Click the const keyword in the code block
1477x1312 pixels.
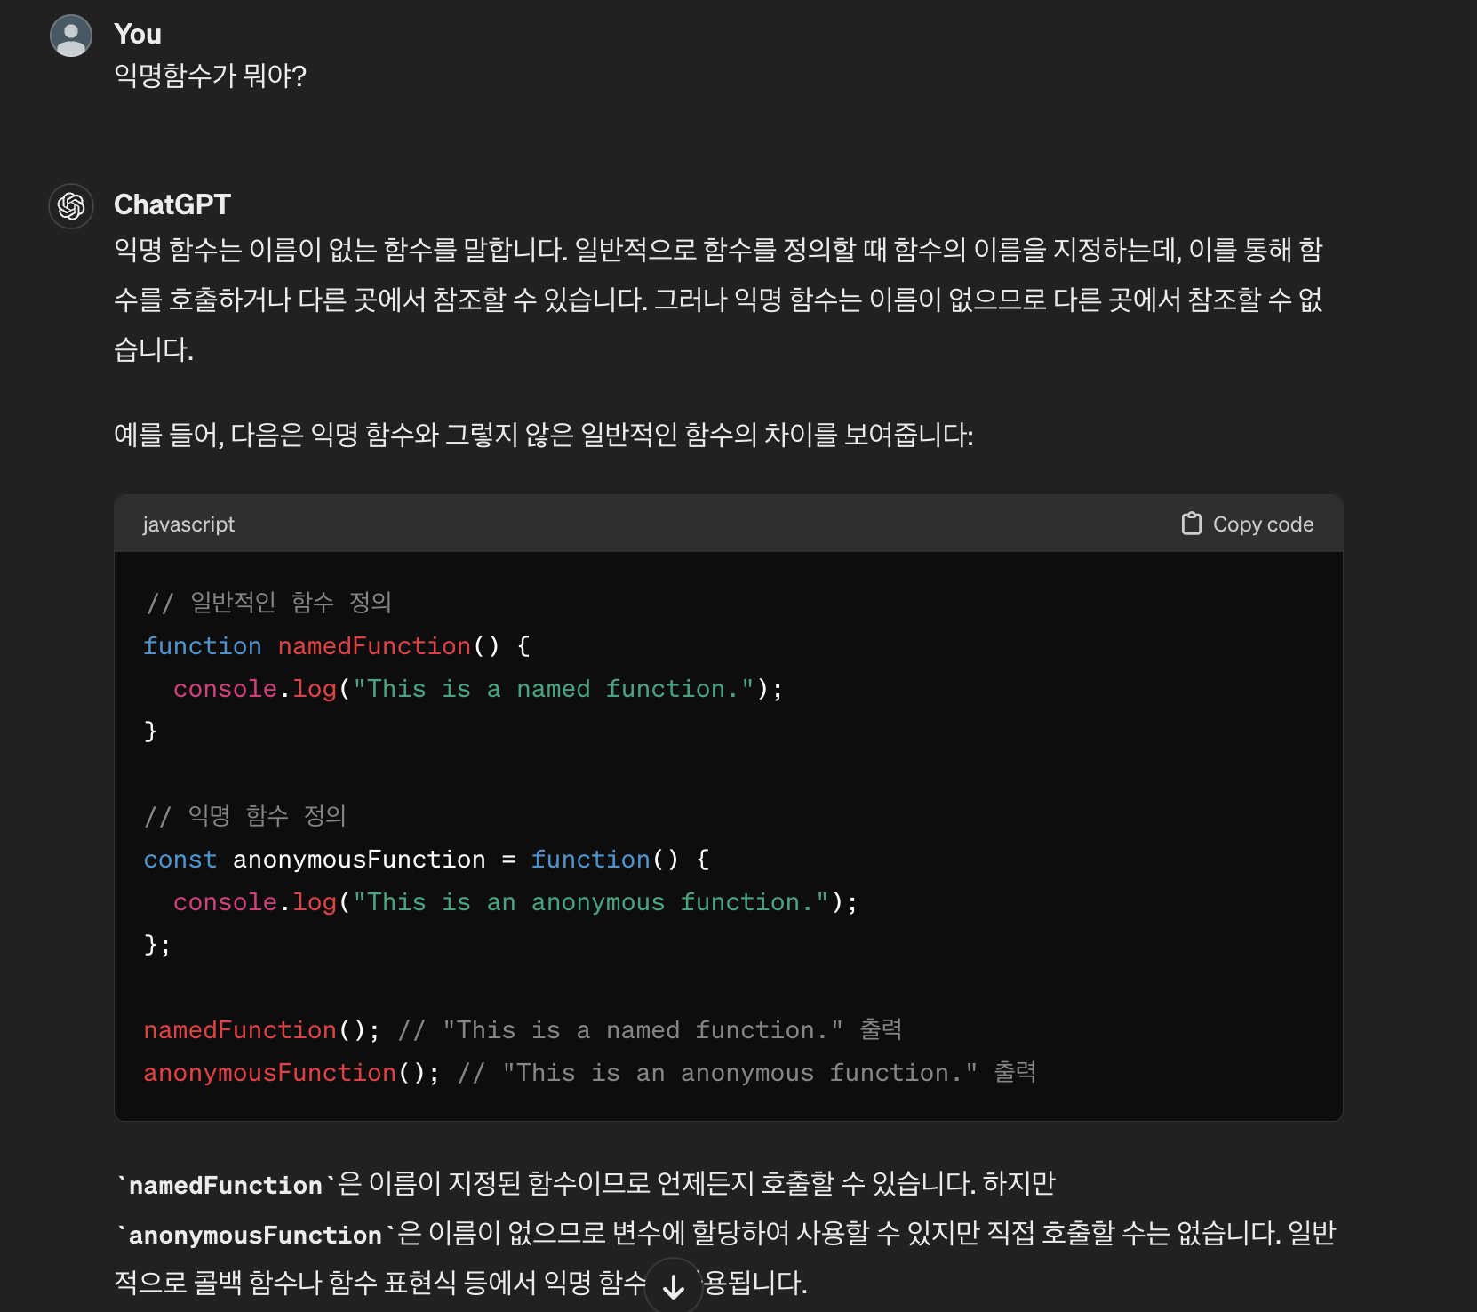pos(180,859)
